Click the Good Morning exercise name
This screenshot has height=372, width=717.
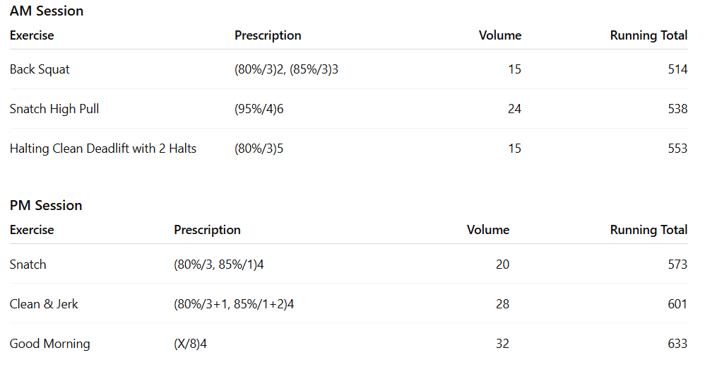[50, 344]
